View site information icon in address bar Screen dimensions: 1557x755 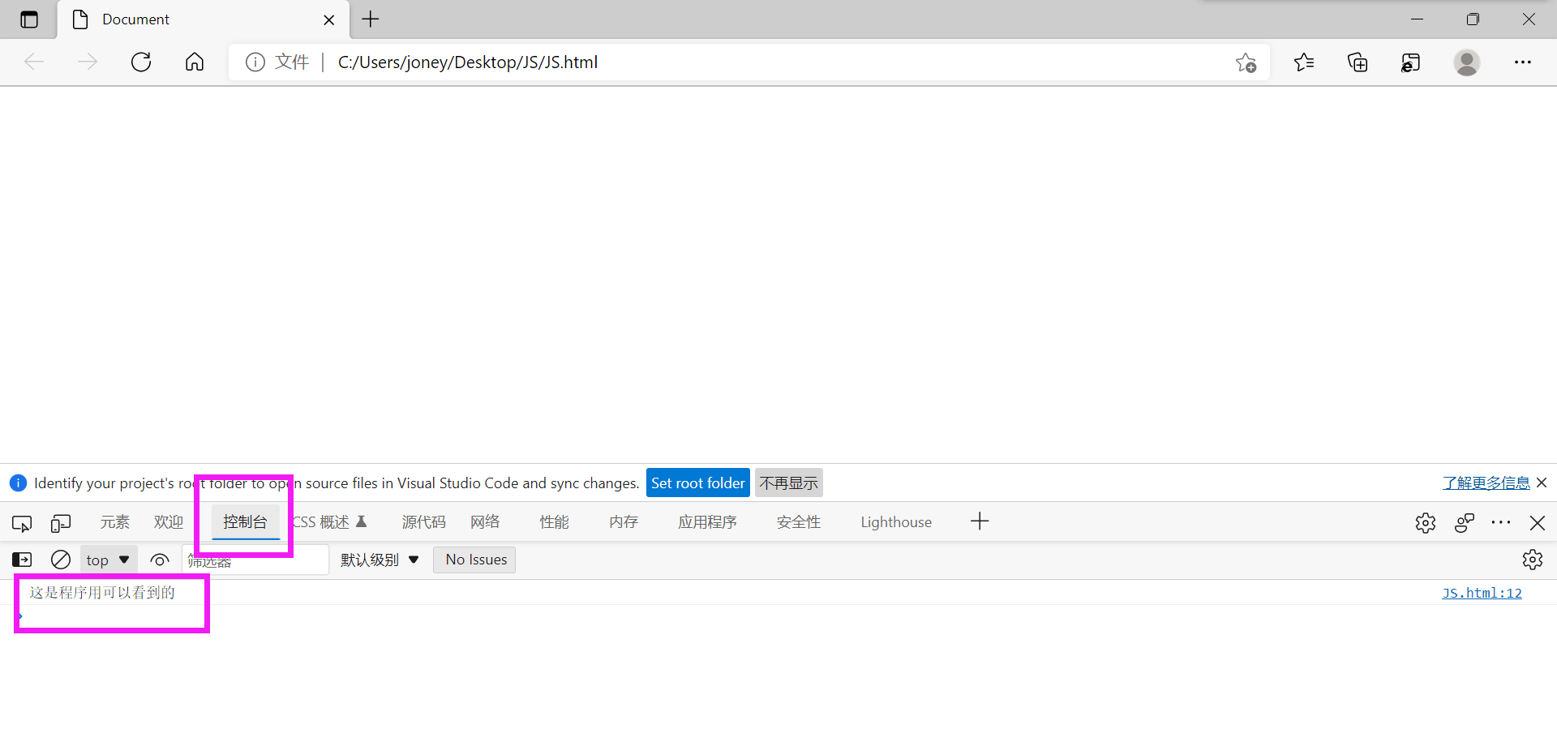(255, 62)
